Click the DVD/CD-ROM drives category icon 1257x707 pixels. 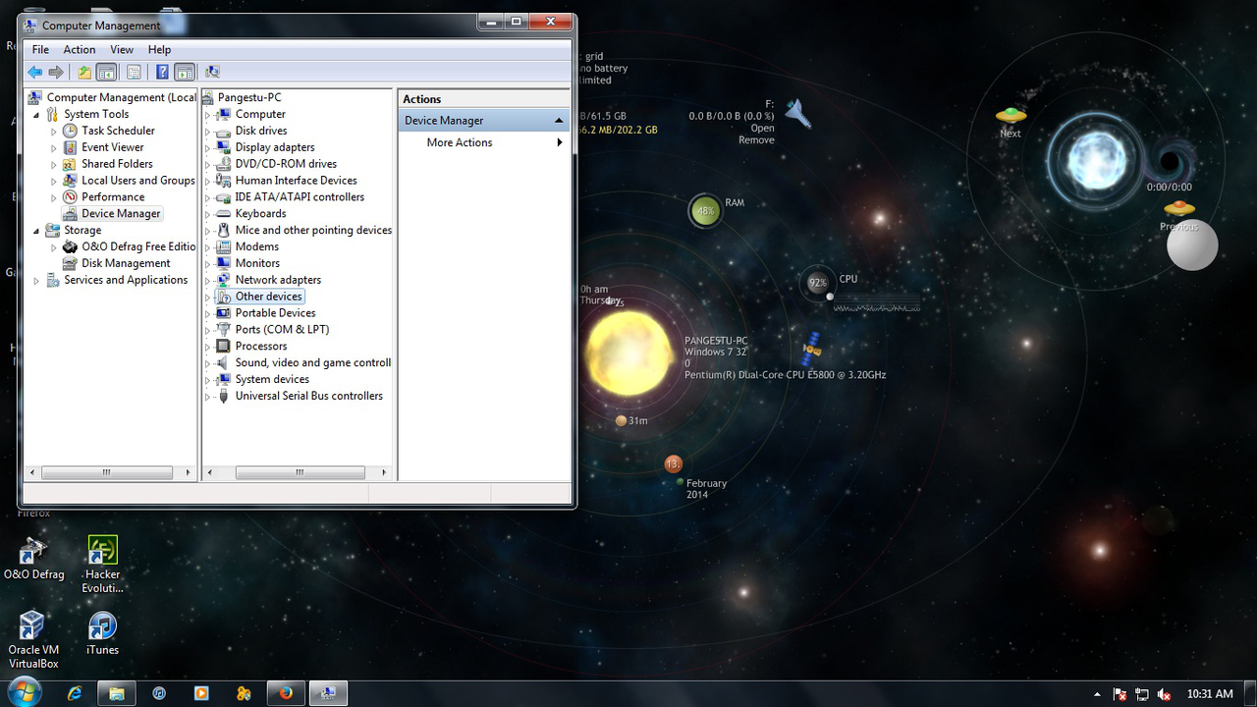point(223,164)
